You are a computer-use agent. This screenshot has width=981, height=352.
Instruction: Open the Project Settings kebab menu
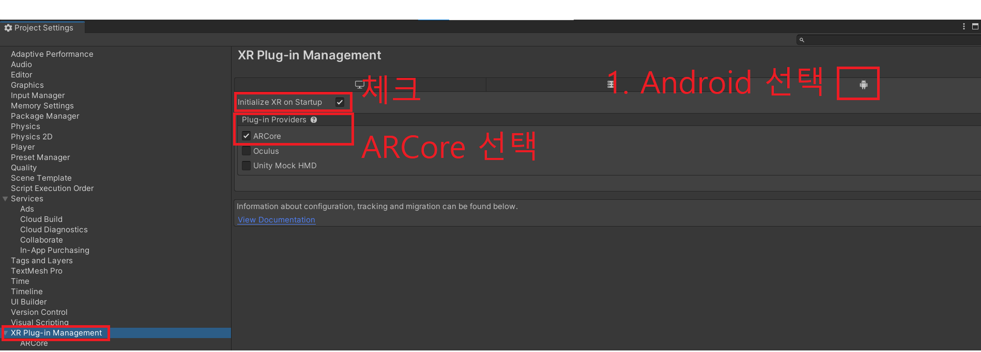coord(963,26)
